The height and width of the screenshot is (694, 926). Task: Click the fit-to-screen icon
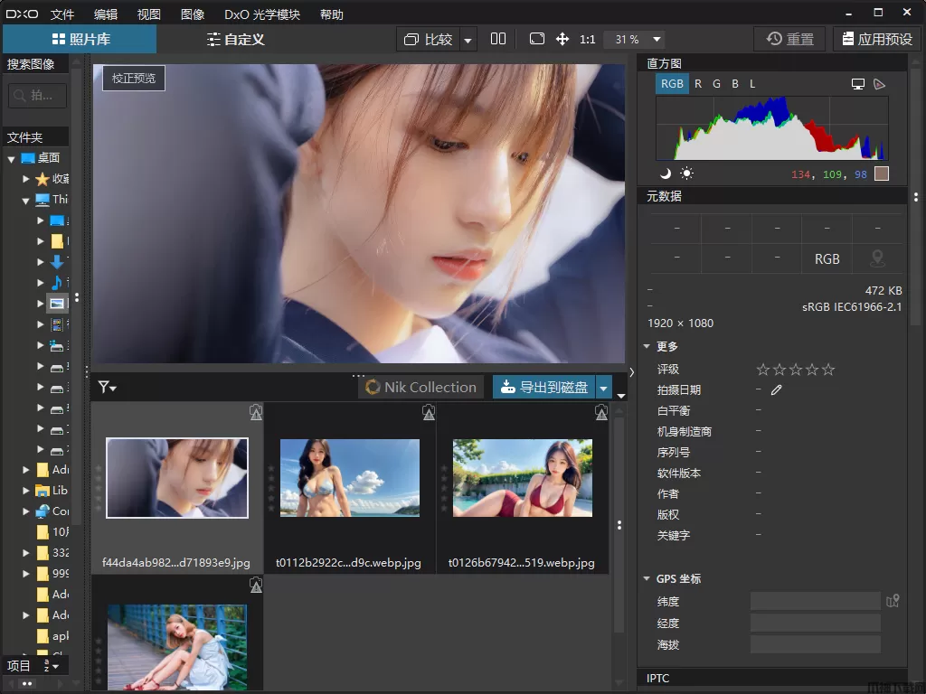(x=537, y=39)
